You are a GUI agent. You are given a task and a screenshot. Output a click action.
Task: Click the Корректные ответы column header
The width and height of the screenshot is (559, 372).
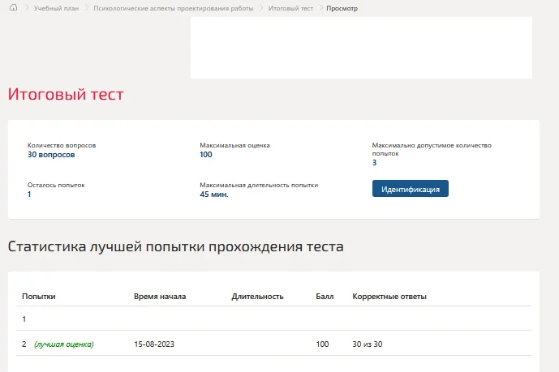389,297
